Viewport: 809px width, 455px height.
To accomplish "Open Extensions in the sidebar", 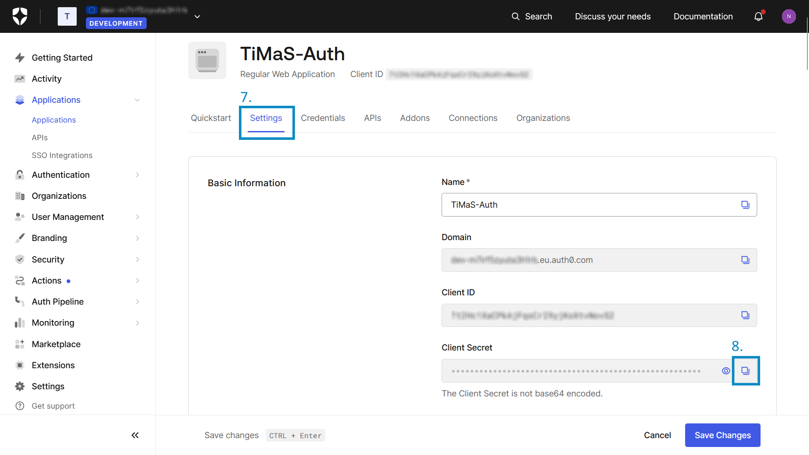I will (53, 365).
